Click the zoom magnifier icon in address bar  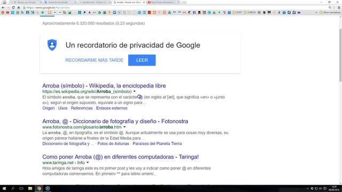330,7
